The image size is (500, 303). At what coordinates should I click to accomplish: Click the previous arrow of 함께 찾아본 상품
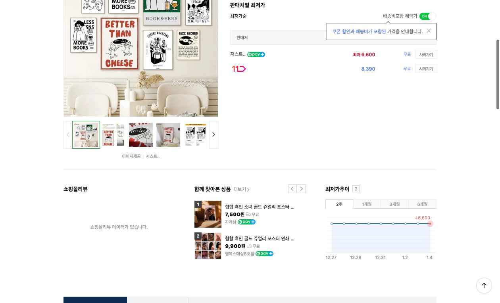[292, 189]
